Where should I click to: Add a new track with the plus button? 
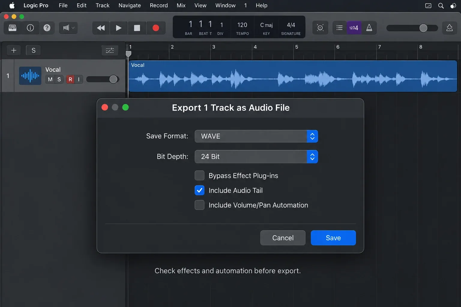click(14, 50)
